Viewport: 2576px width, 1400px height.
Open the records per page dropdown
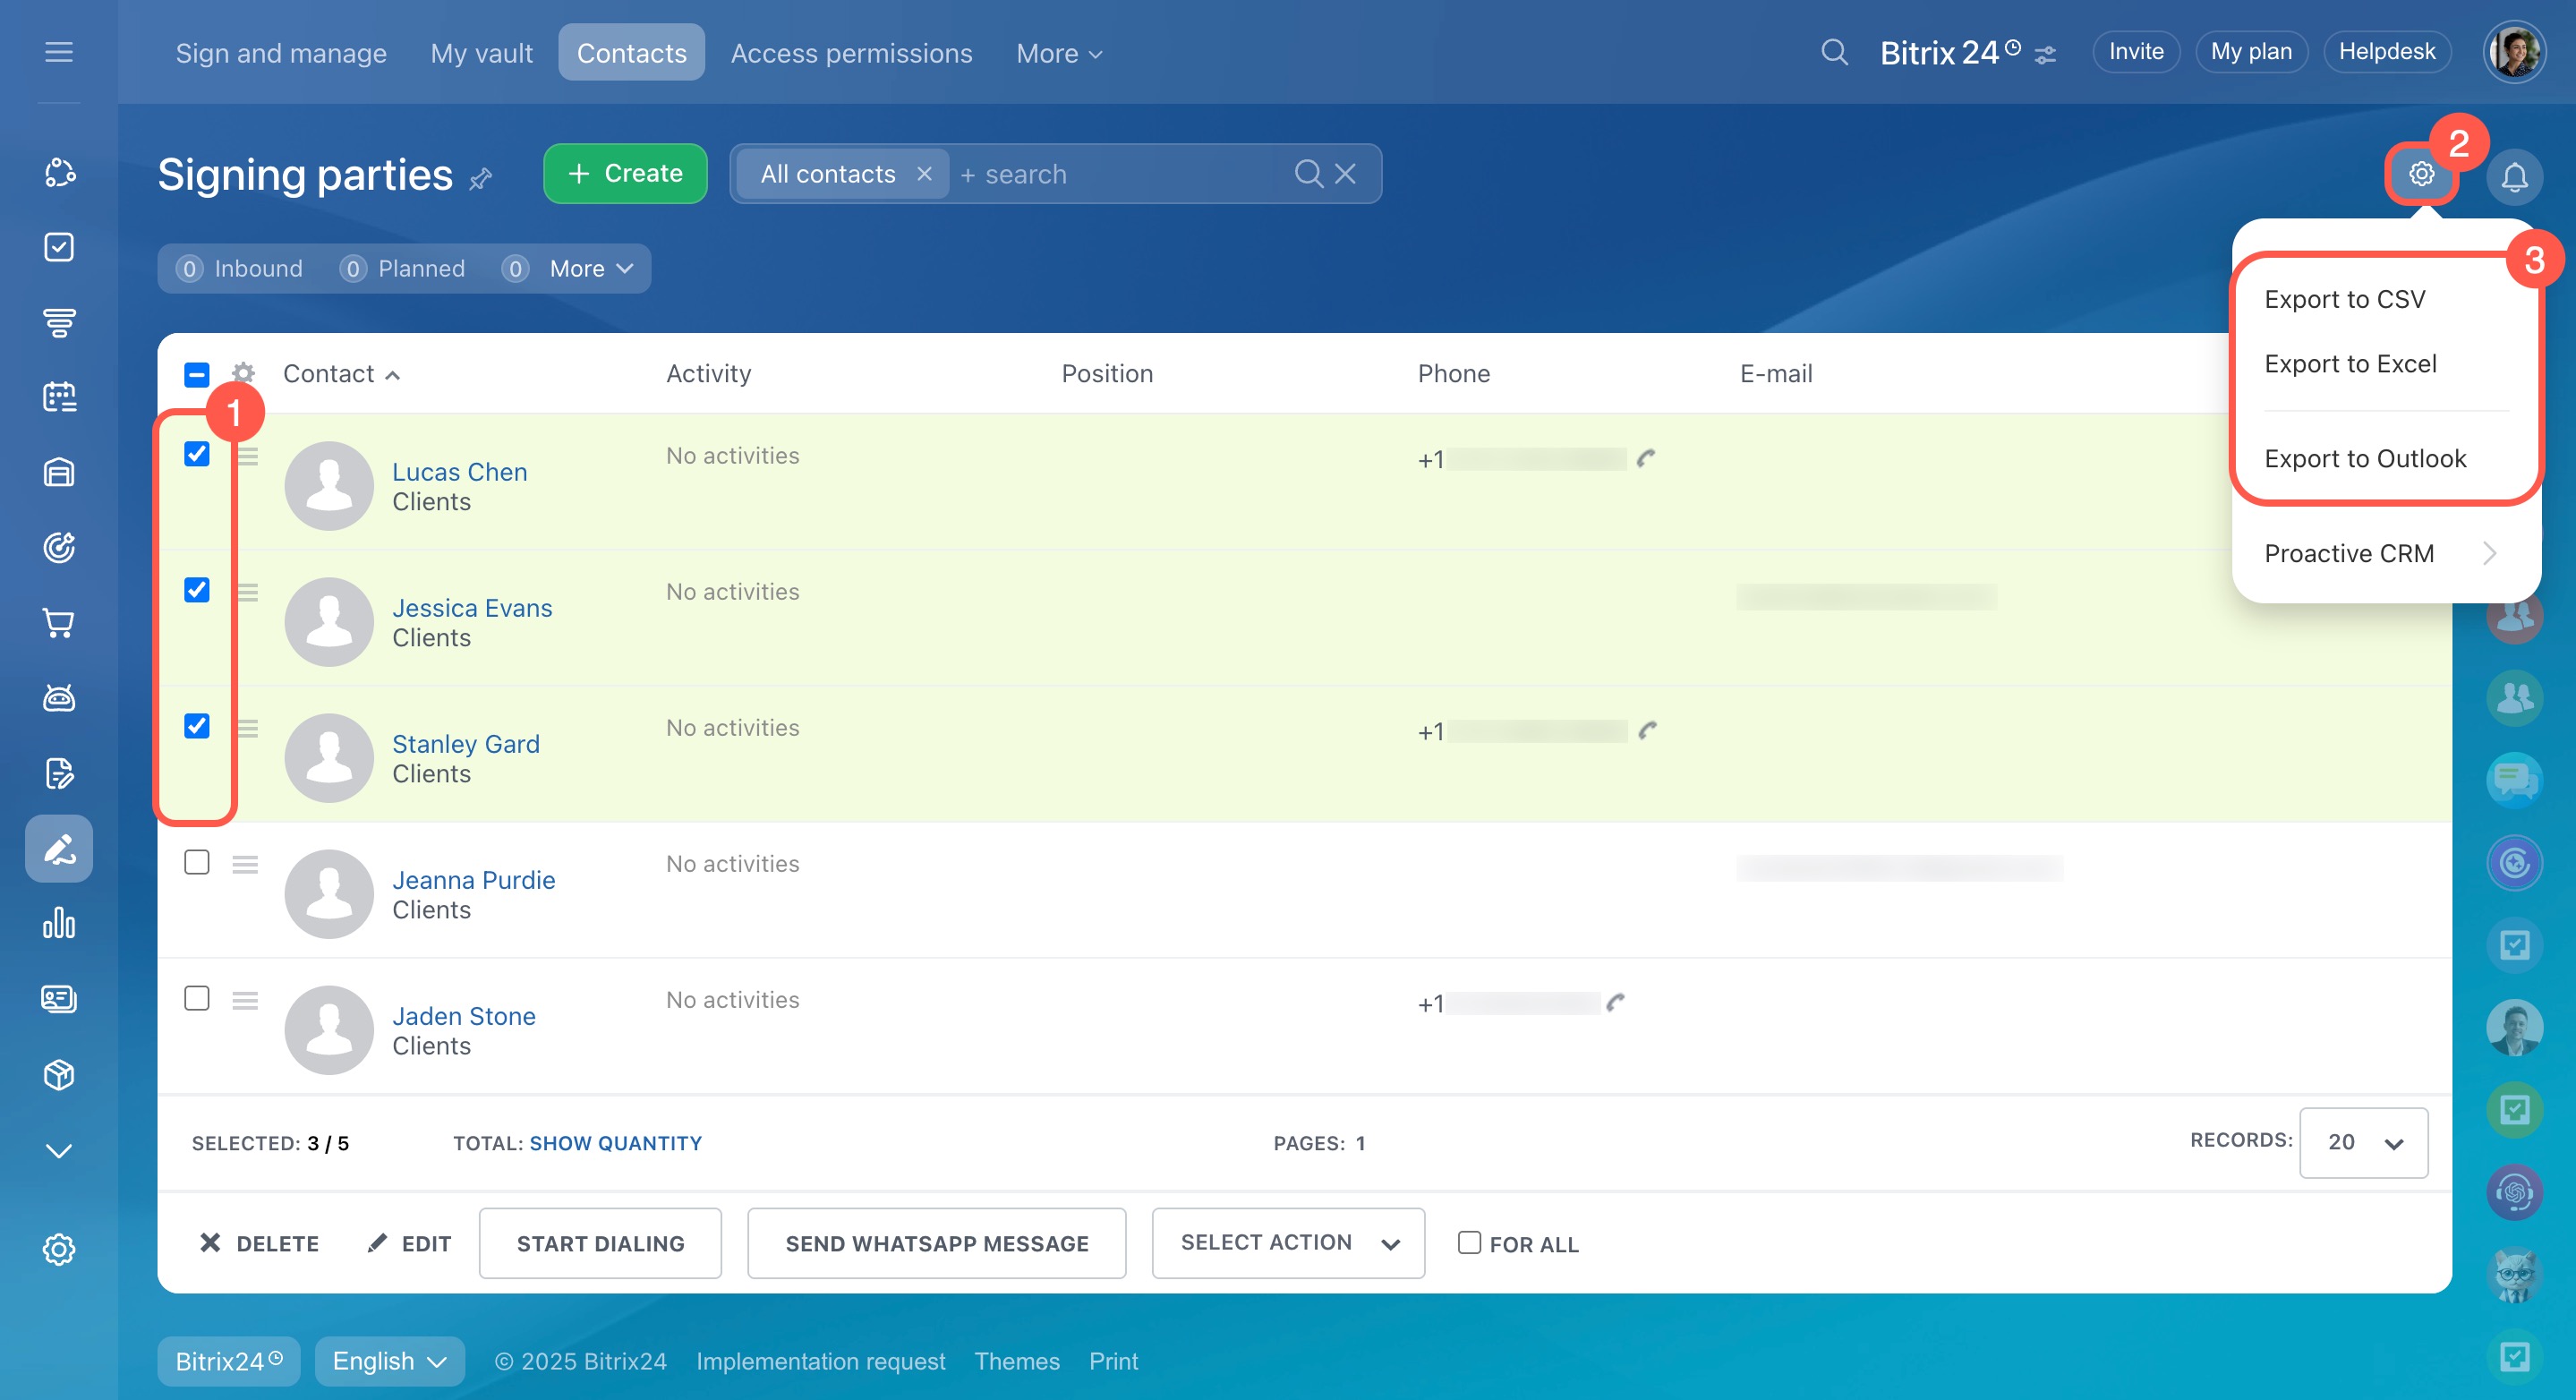pos(2363,1143)
